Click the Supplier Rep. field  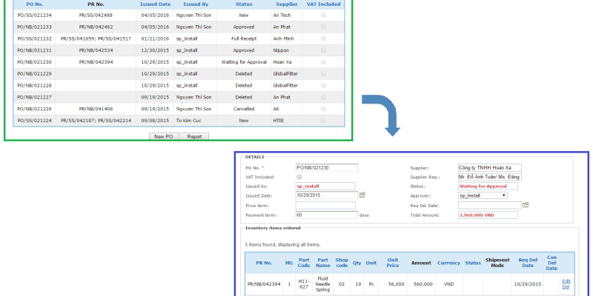pyautogui.click(x=490, y=177)
